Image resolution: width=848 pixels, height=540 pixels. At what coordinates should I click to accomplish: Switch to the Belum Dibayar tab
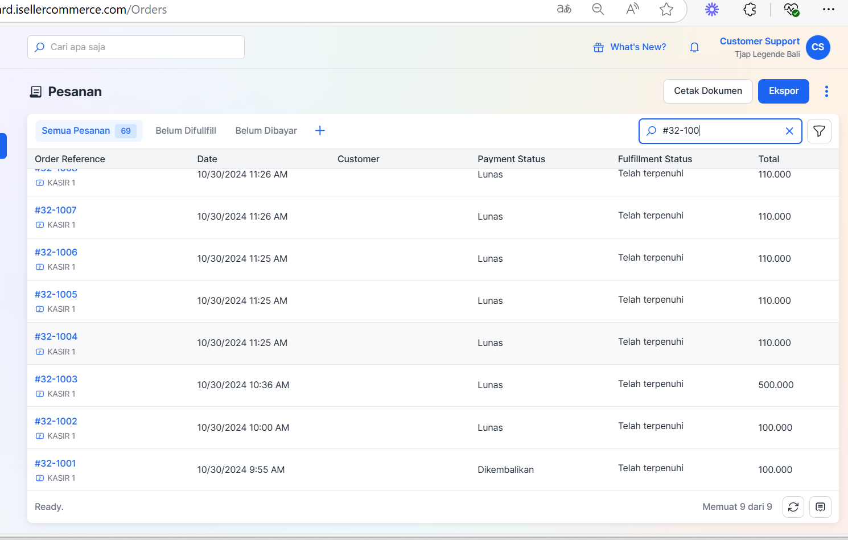266,131
